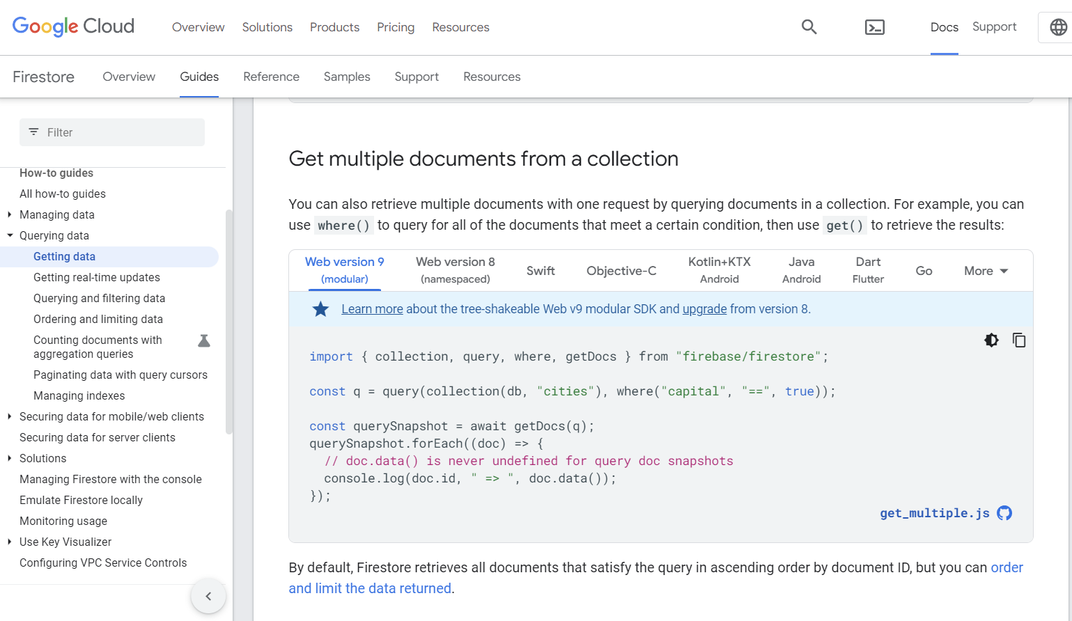Open Configuring VPC Service Controls page
The width and height of the screenshot is (1072, 621).
[x=103, y=563]
